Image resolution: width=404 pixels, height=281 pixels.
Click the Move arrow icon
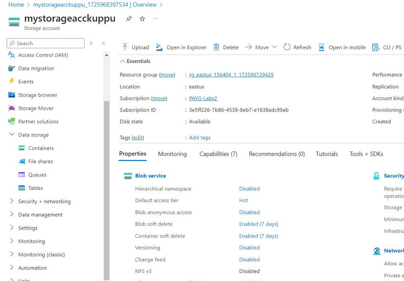tap(249, 47)
